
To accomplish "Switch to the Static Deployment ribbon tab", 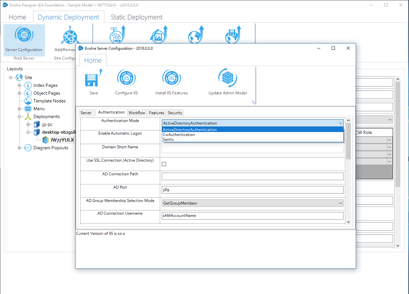I will (136, 17).
